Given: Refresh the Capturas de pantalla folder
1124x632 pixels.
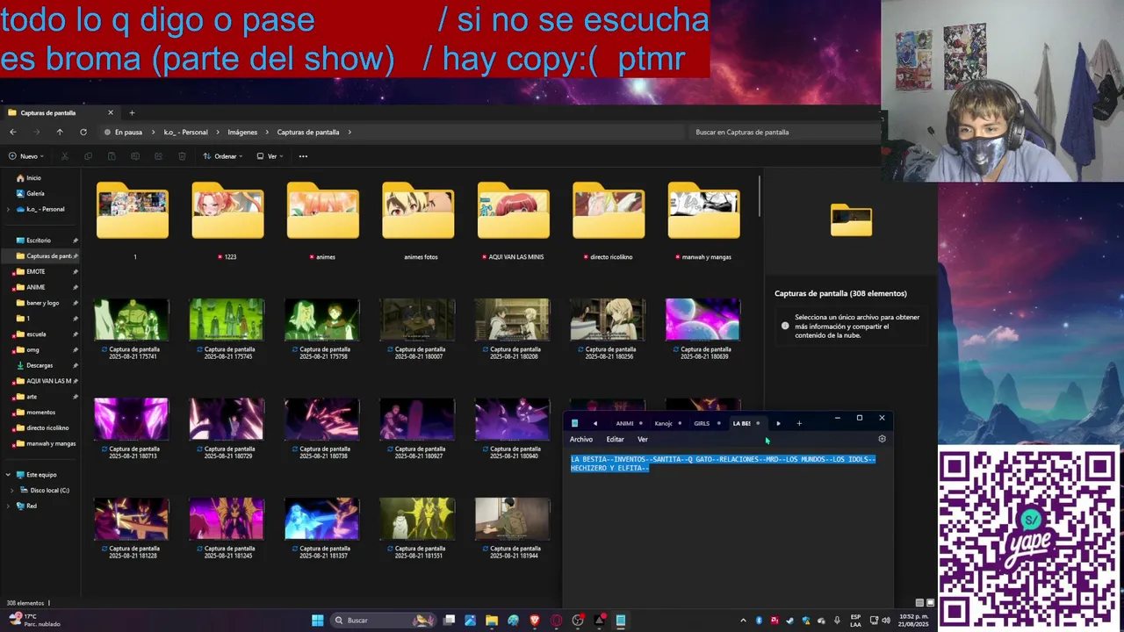Looking at the screenshot, I should (83, 132).
